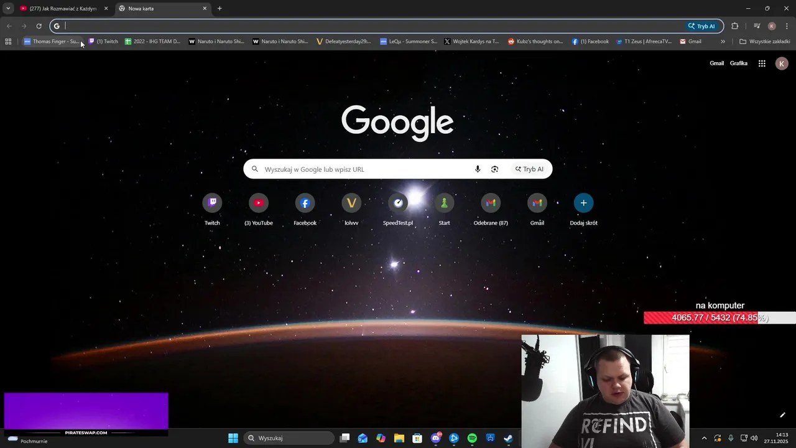
Task: Click the microphone tray icon
Action: click(x=731, y=438)
